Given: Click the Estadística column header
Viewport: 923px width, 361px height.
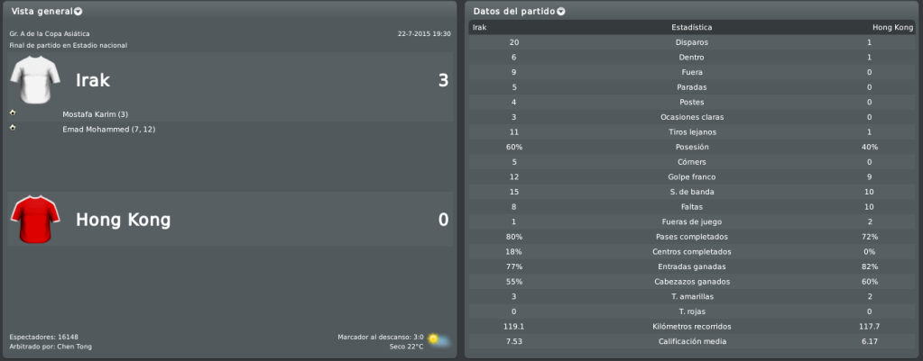Looking at the screenshot, I should click(692, 28).
